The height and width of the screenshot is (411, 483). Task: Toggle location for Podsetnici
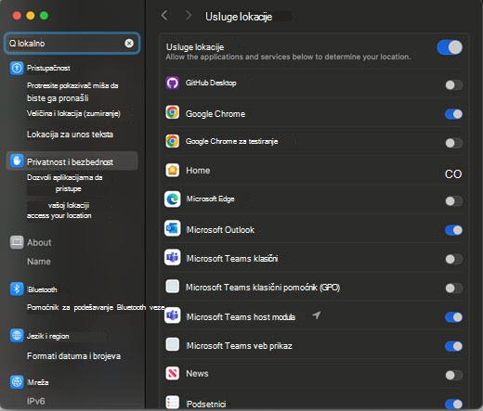[454, 404]
